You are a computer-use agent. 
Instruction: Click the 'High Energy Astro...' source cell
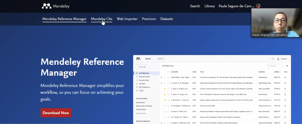pyautogui.click(x=266, y=83)
